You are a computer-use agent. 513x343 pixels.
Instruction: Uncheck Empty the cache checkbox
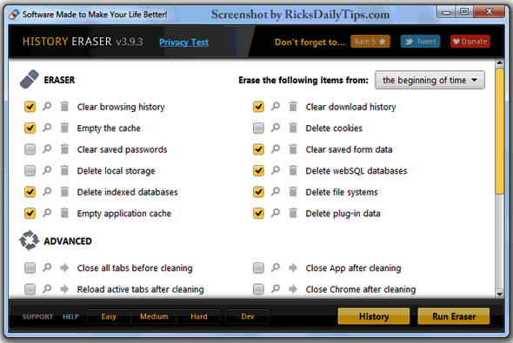coord(30,128)
